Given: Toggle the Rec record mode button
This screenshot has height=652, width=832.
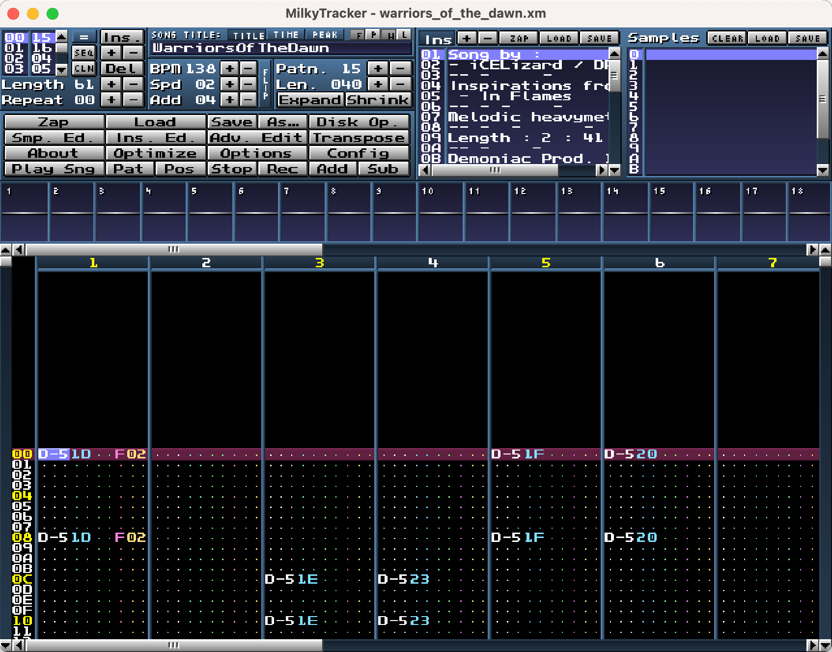Looking at the screenshot, I should click(x=282, y=169).
